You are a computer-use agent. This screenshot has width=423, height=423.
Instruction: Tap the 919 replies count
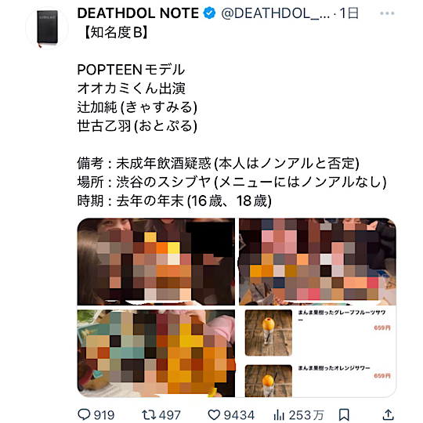[104, 415]
